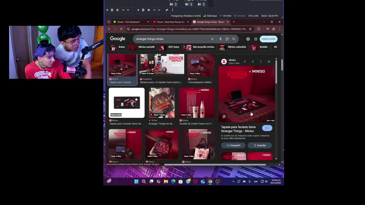Open TikTok Stranger Things en Mi video result
The width and height of the screenshot is (365, 205).
(162, 103)
